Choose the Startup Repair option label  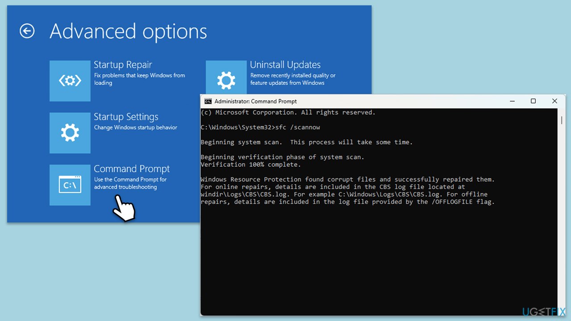coord(123,65)
